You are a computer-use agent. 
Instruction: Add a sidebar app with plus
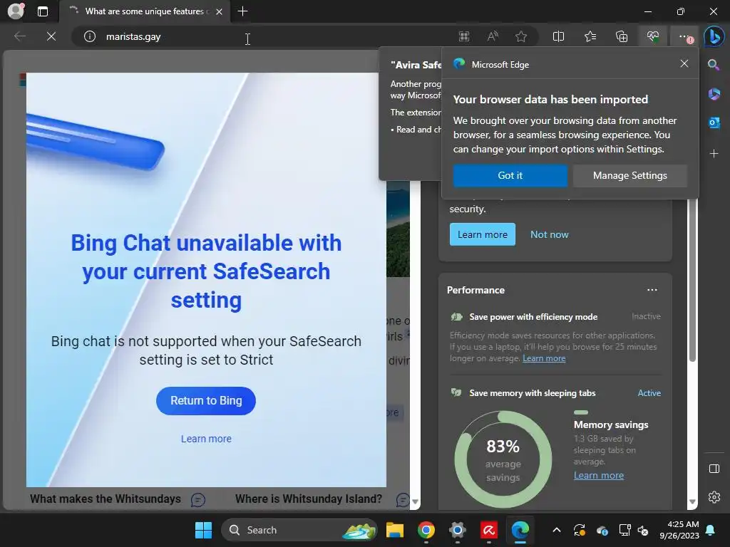[714, 153]
